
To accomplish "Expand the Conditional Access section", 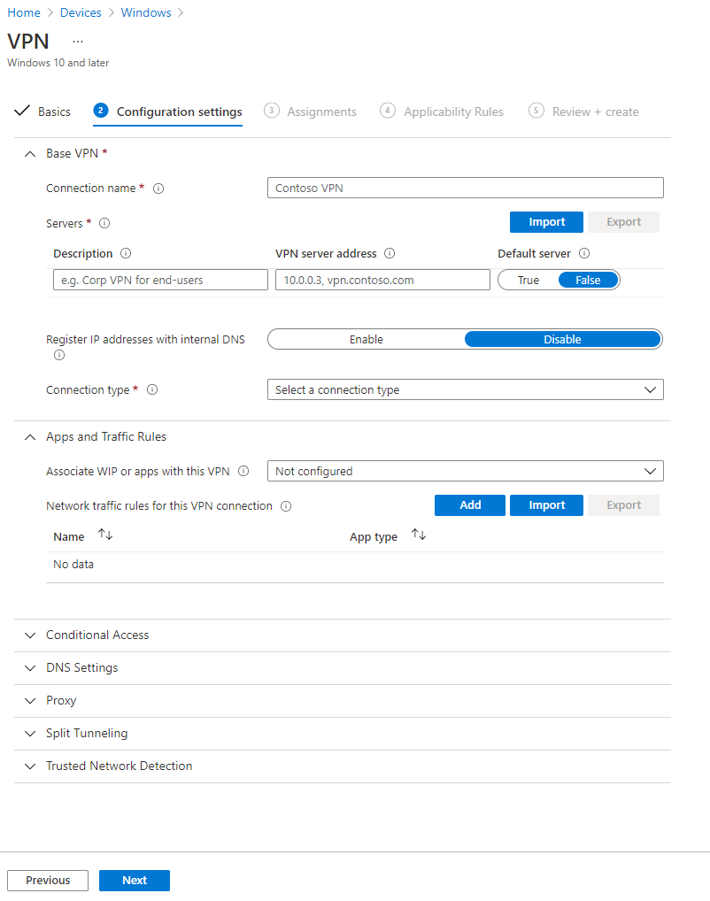I will tap(97, 635).
